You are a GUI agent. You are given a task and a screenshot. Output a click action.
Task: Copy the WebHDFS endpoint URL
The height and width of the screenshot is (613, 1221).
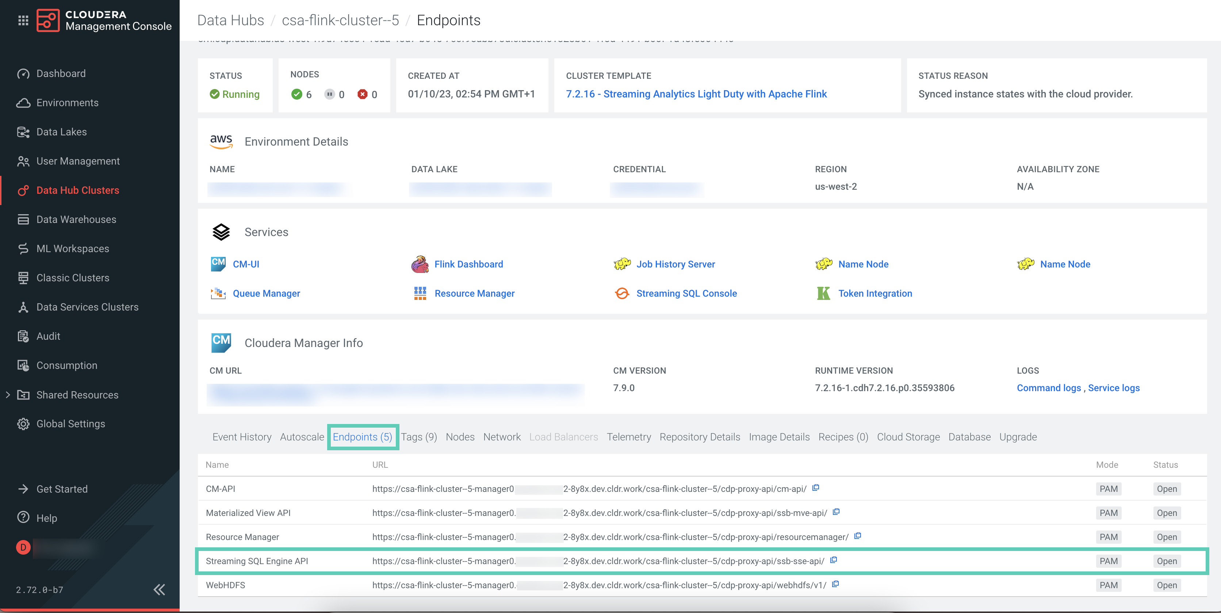(x=835, y=584)
